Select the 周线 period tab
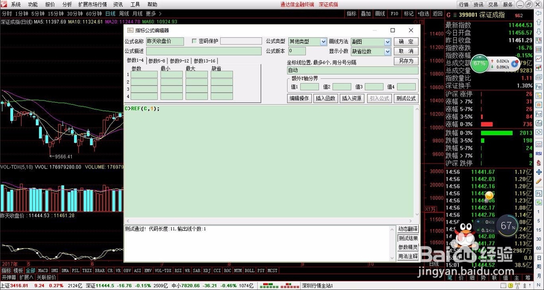Viewport: 544px width, 290px height. coord(124,14)
